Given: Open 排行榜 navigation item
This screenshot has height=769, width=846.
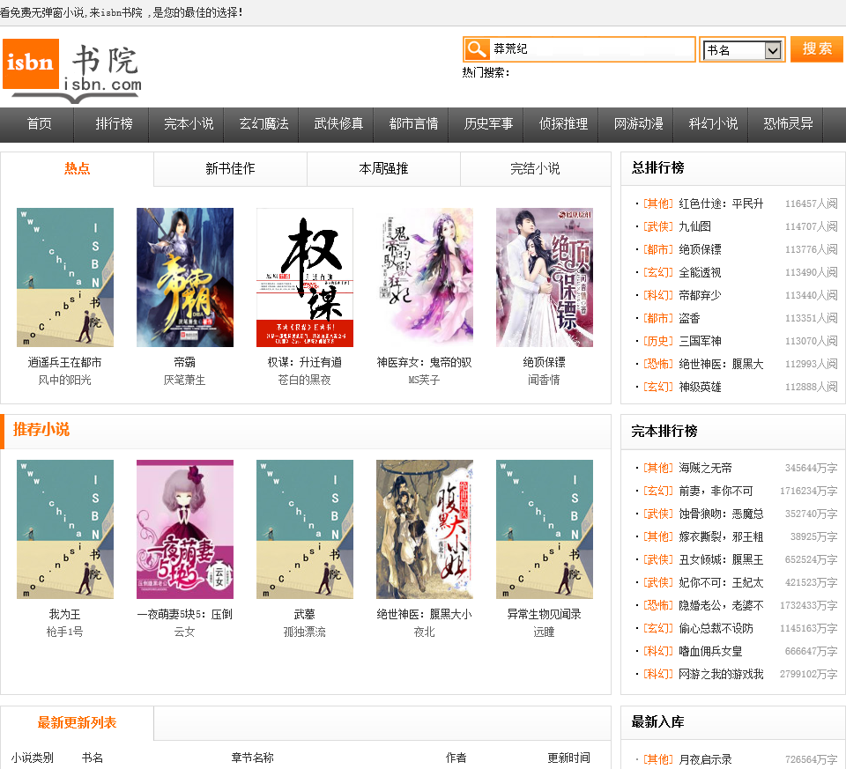Looking at the screenshot, I should 114,124.
